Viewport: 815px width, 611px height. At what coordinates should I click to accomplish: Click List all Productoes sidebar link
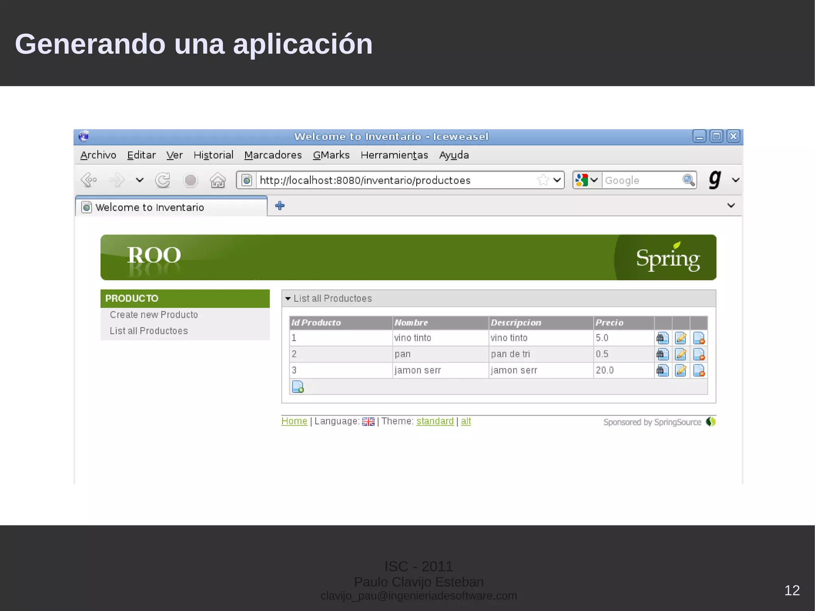149,331
